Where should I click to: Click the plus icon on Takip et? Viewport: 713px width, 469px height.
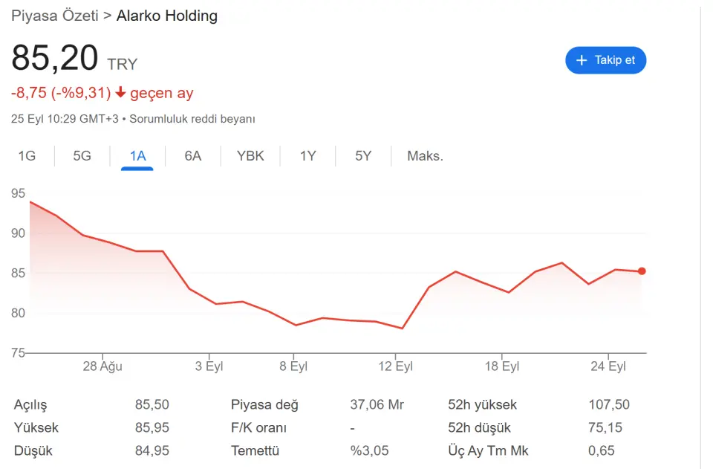coord(582,60)
